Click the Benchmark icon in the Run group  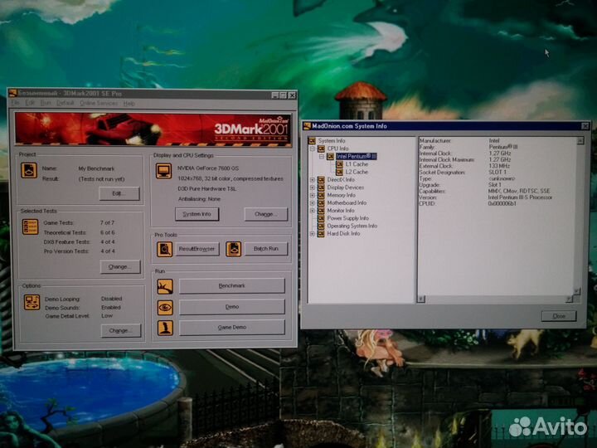(x=165, y=286)
